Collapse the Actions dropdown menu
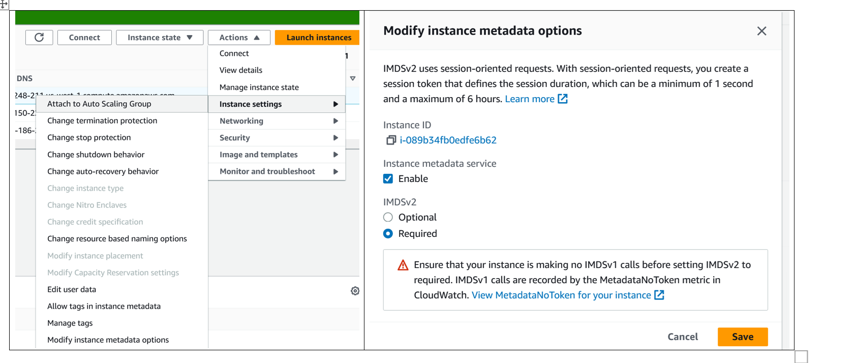The image size is (857, 363). (x=239, y=37)
